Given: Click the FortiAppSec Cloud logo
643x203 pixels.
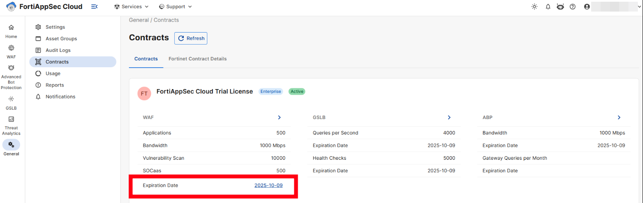Looking at the screenshot, I should click(x=45, y=6).
